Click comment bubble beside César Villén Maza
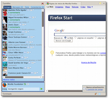The width and height of the screenshot is (109, 99). click(30, 52)
